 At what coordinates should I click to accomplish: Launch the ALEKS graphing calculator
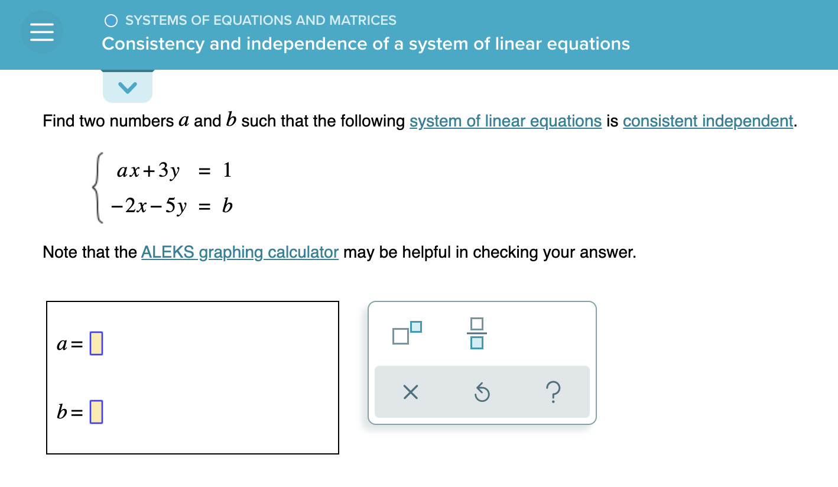pyautogui.click(x=239, y=252)
